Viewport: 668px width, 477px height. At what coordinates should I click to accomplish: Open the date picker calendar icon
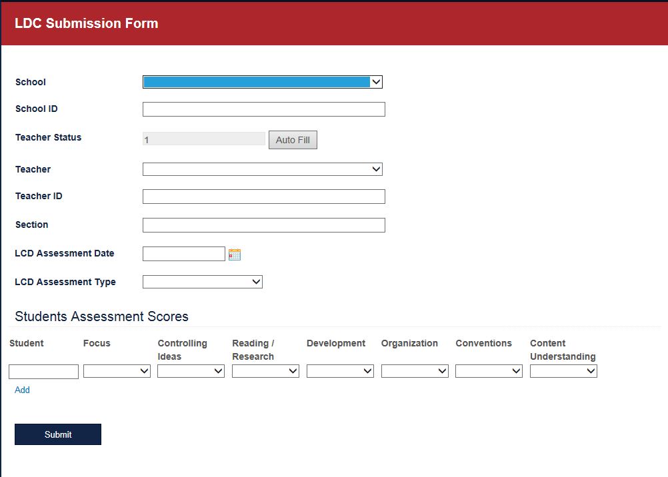tap(234, 253)
